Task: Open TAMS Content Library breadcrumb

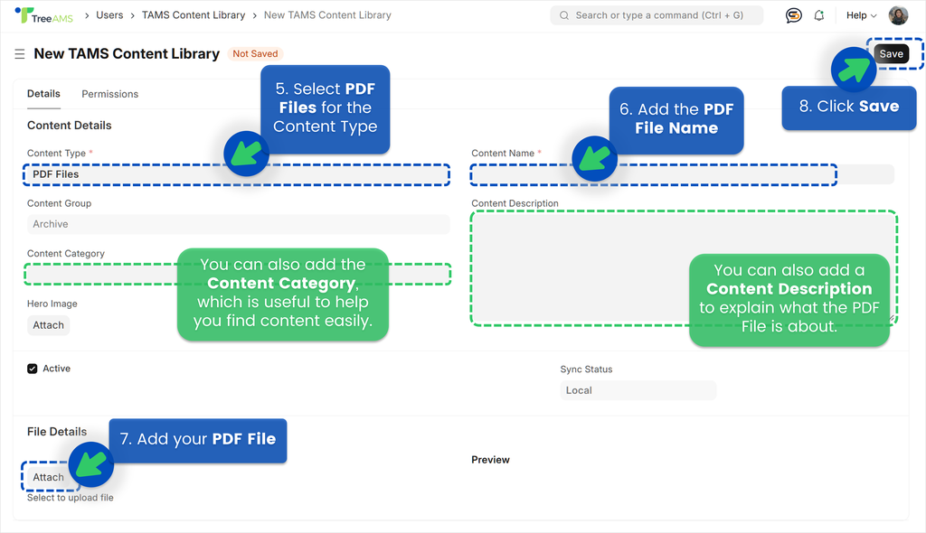Action: pyautogui.click(x=194, y=15)
